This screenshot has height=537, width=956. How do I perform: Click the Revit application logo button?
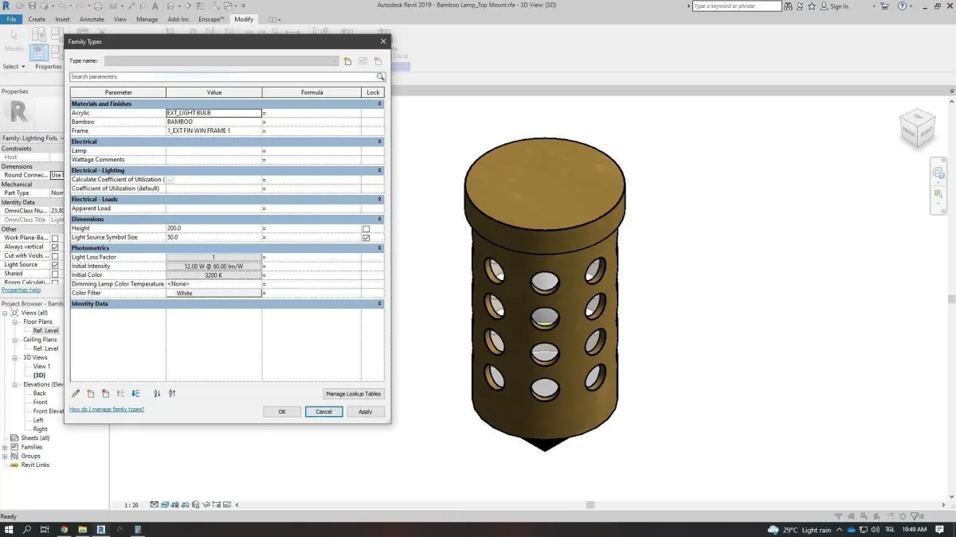pyautogui.click(x=6, y=6)
